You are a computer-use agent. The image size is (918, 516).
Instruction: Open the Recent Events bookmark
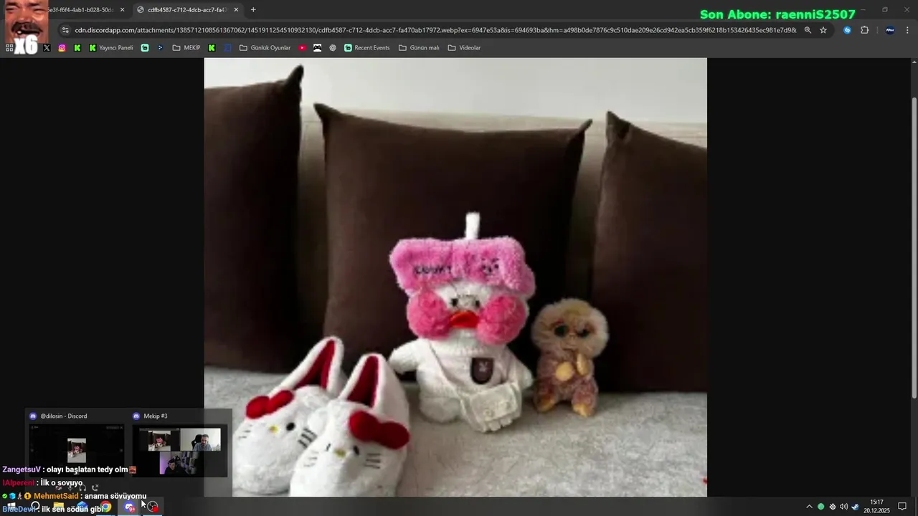(x=366, y=48)
